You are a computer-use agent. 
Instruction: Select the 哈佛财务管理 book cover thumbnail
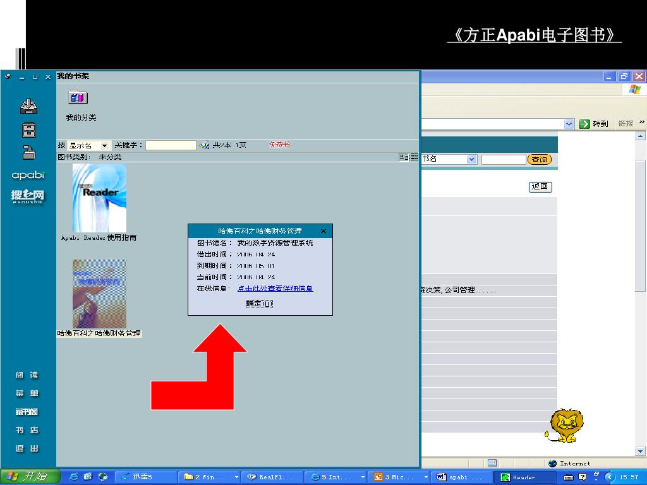pyautogui.click(x=99, y=294)
